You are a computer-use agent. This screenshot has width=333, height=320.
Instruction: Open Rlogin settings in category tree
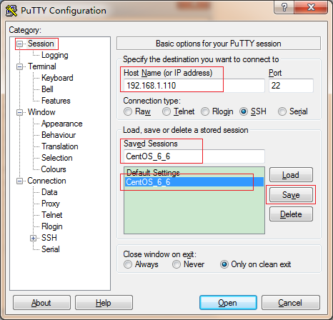[x=52, y=226]
